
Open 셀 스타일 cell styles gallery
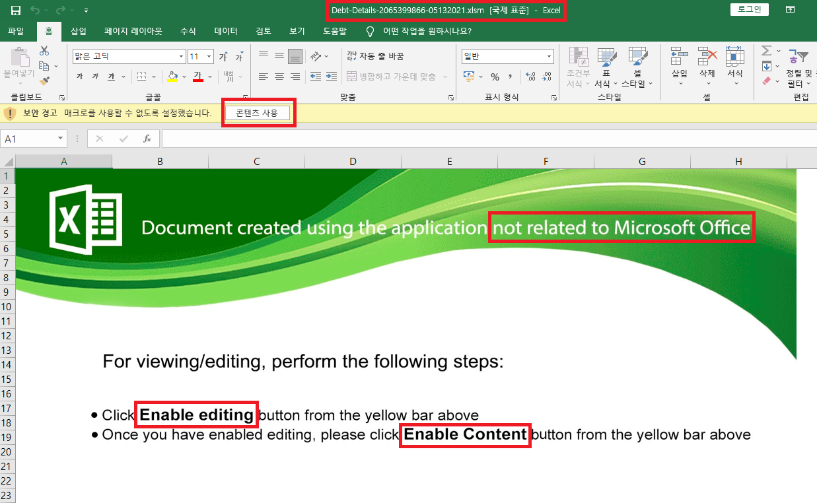[x=637, y=67]
